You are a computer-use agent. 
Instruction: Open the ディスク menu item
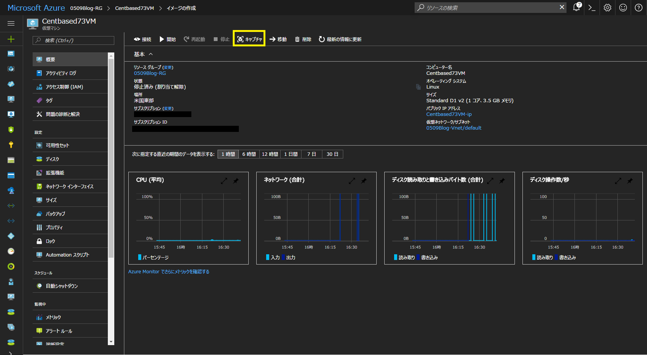click(70, 159)
